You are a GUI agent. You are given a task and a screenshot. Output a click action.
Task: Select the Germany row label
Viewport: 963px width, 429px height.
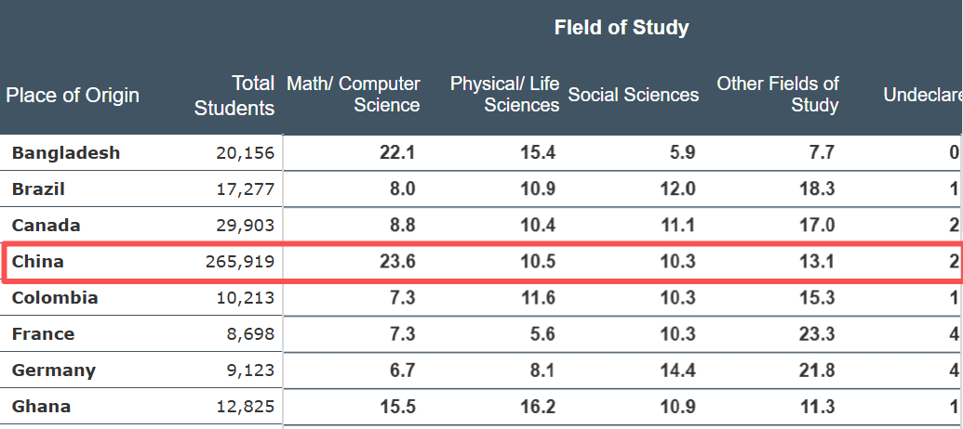(54, 370)
